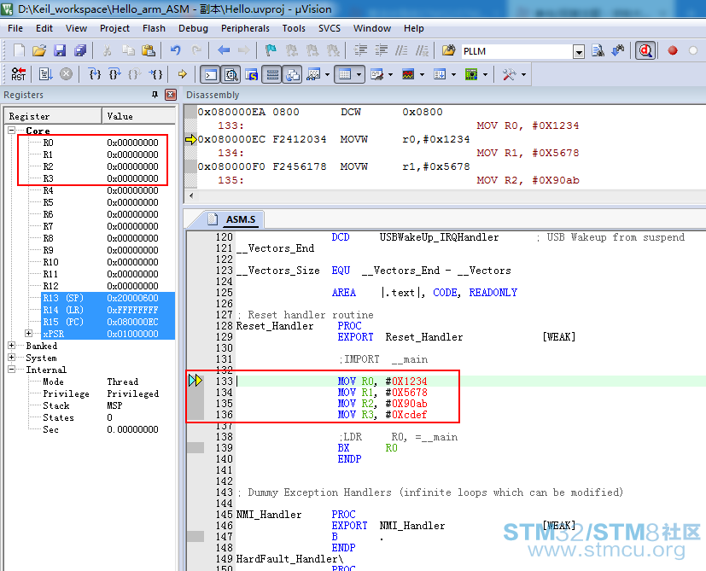Image resolution: width=706 pixels, height=571 pixels.
Task: Toggle the Registers window
Action: 272,74
